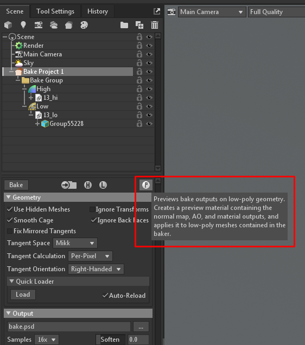Switch to the Scene tab

point(15,11)
